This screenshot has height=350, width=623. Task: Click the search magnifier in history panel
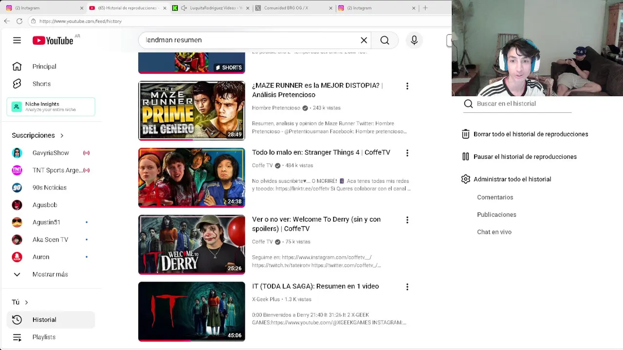468,104
